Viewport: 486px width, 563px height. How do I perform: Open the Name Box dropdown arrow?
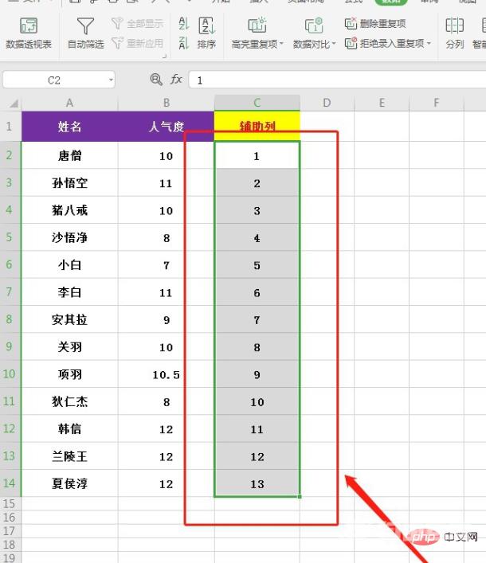coord(109,80)
